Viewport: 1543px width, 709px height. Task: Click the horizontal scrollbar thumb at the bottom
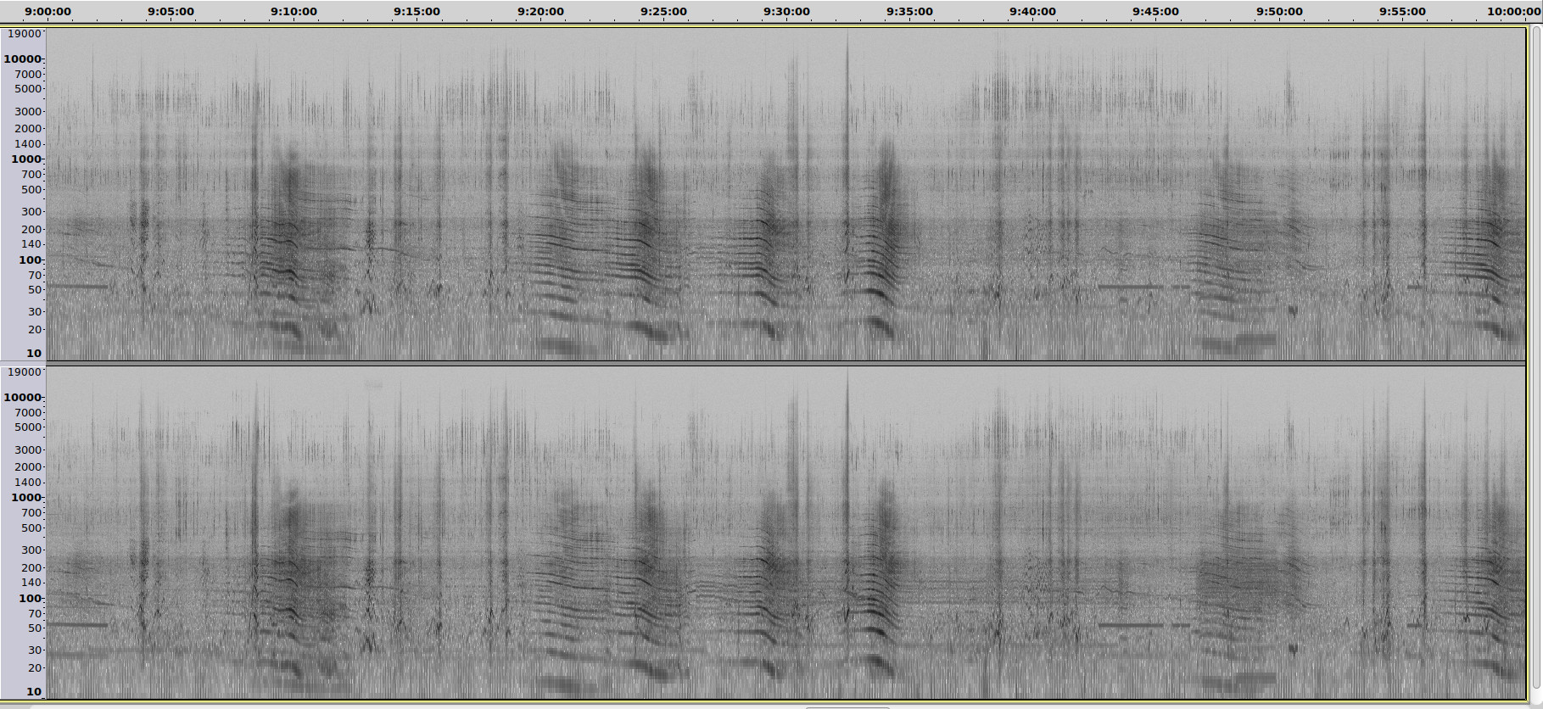pyautogui.click(x=847, y=706)
